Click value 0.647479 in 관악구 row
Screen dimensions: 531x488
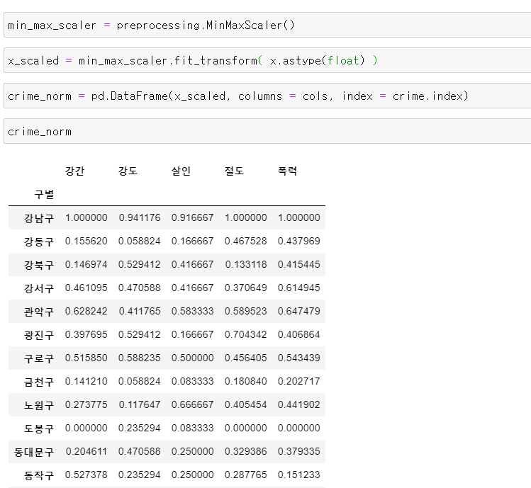[x=299, y=311]
